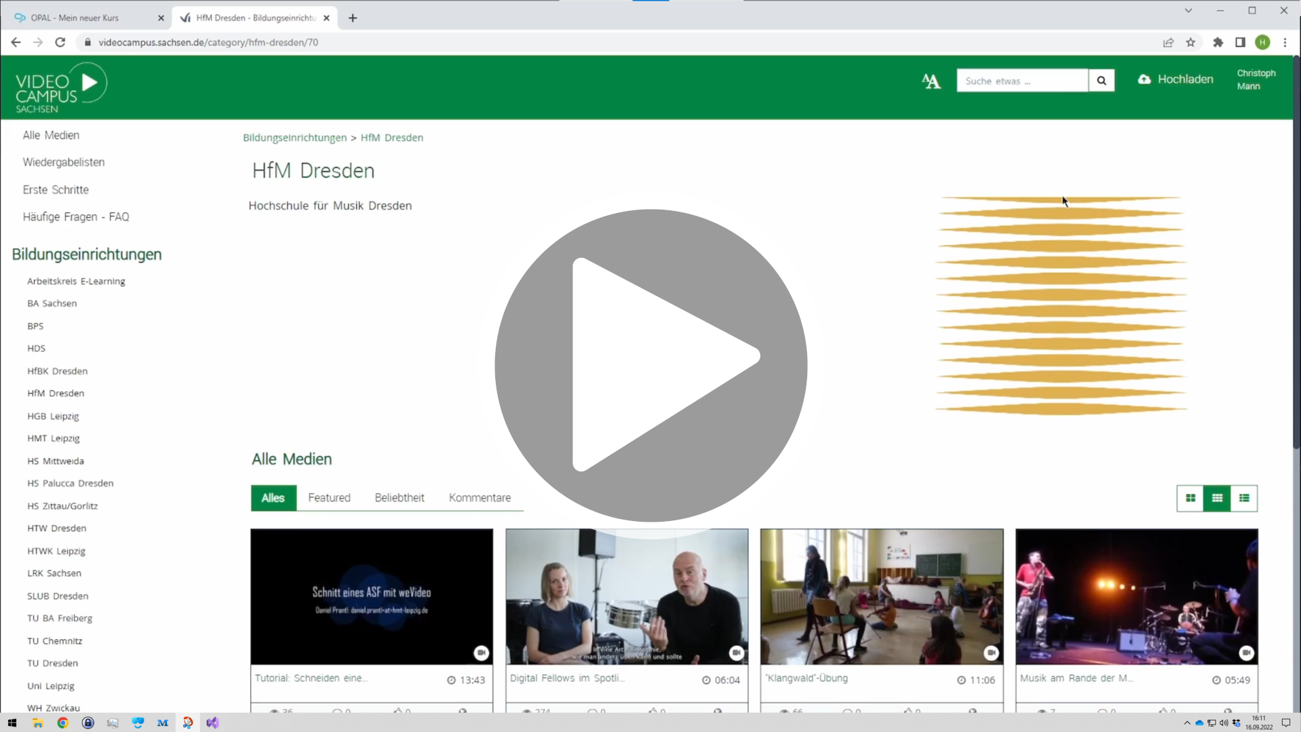Open TU Dresden category

53,663
